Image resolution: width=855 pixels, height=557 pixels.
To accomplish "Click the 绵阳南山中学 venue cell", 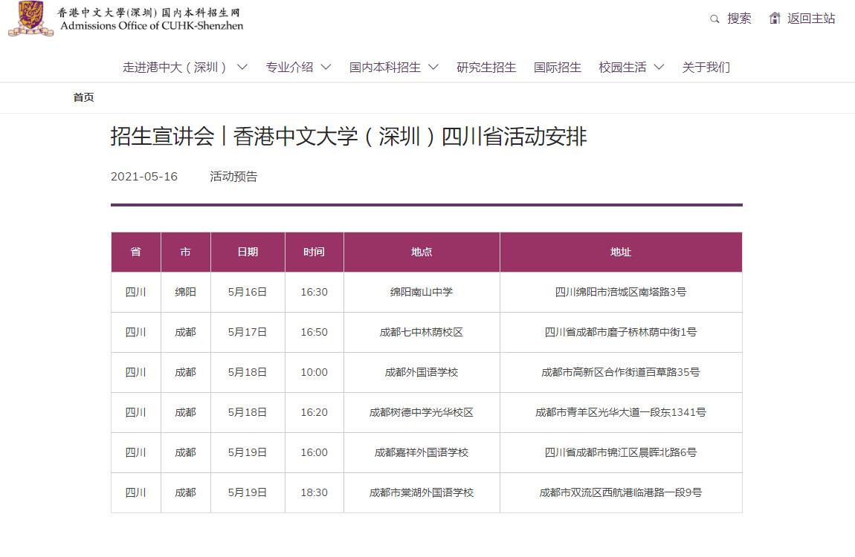I will point(422,292).
